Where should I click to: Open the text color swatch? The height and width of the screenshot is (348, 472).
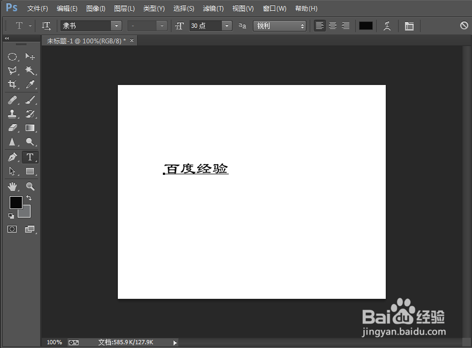(366, 26)
